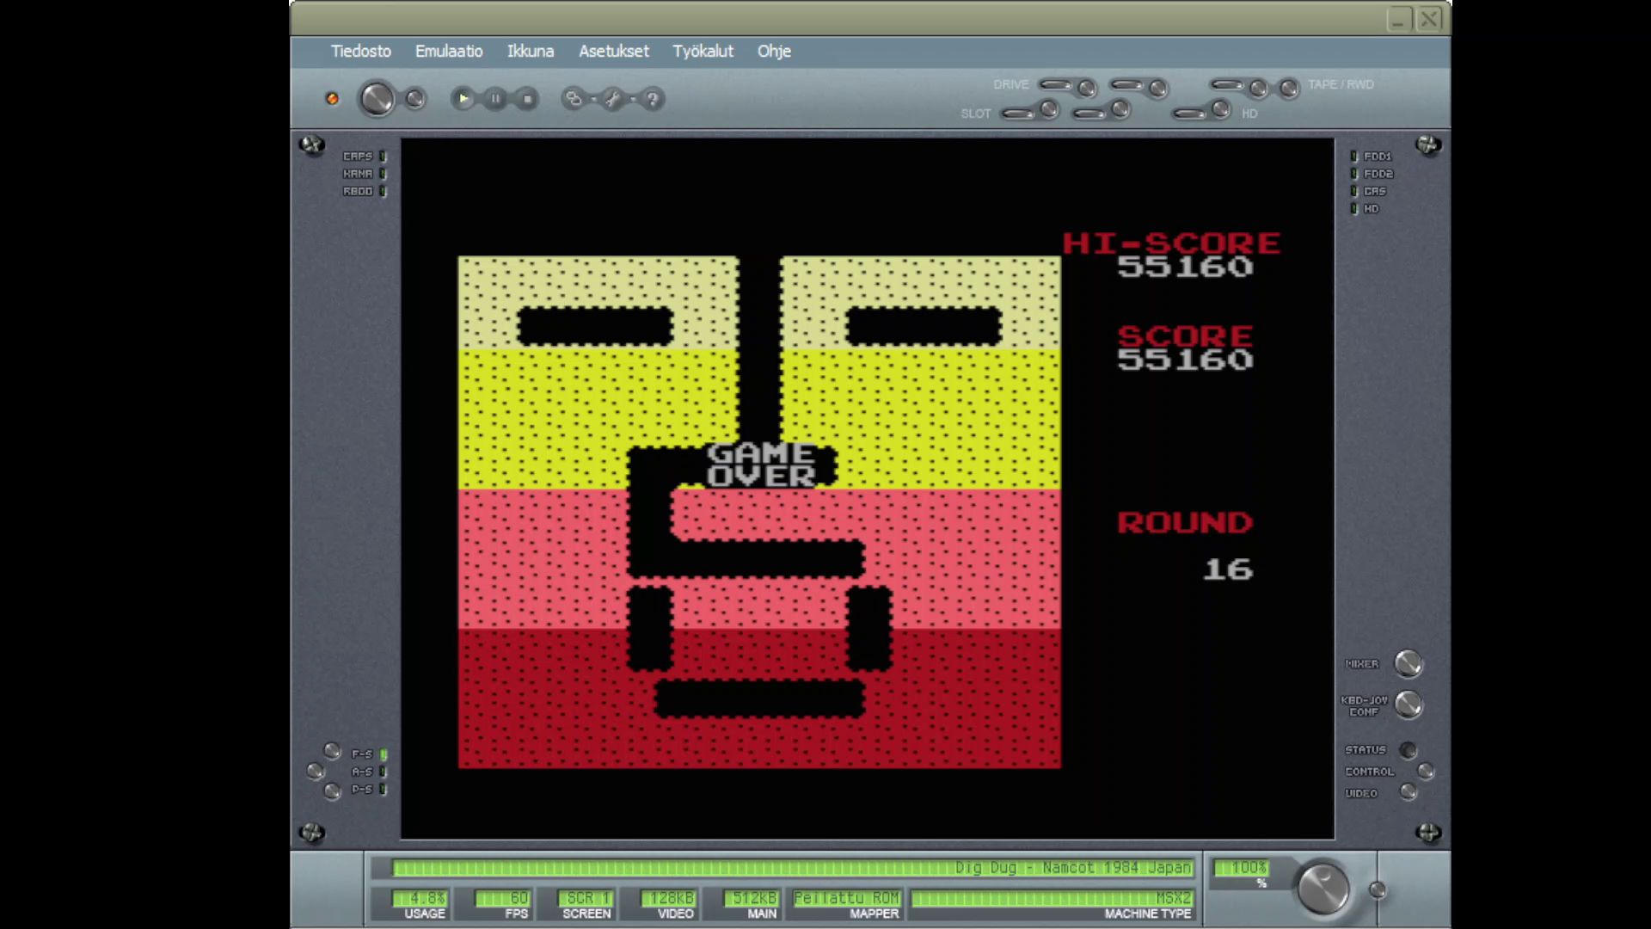
Task: Click the first DRIVE eject knob
Action: pyautogui.click(x=1087, y=88)
